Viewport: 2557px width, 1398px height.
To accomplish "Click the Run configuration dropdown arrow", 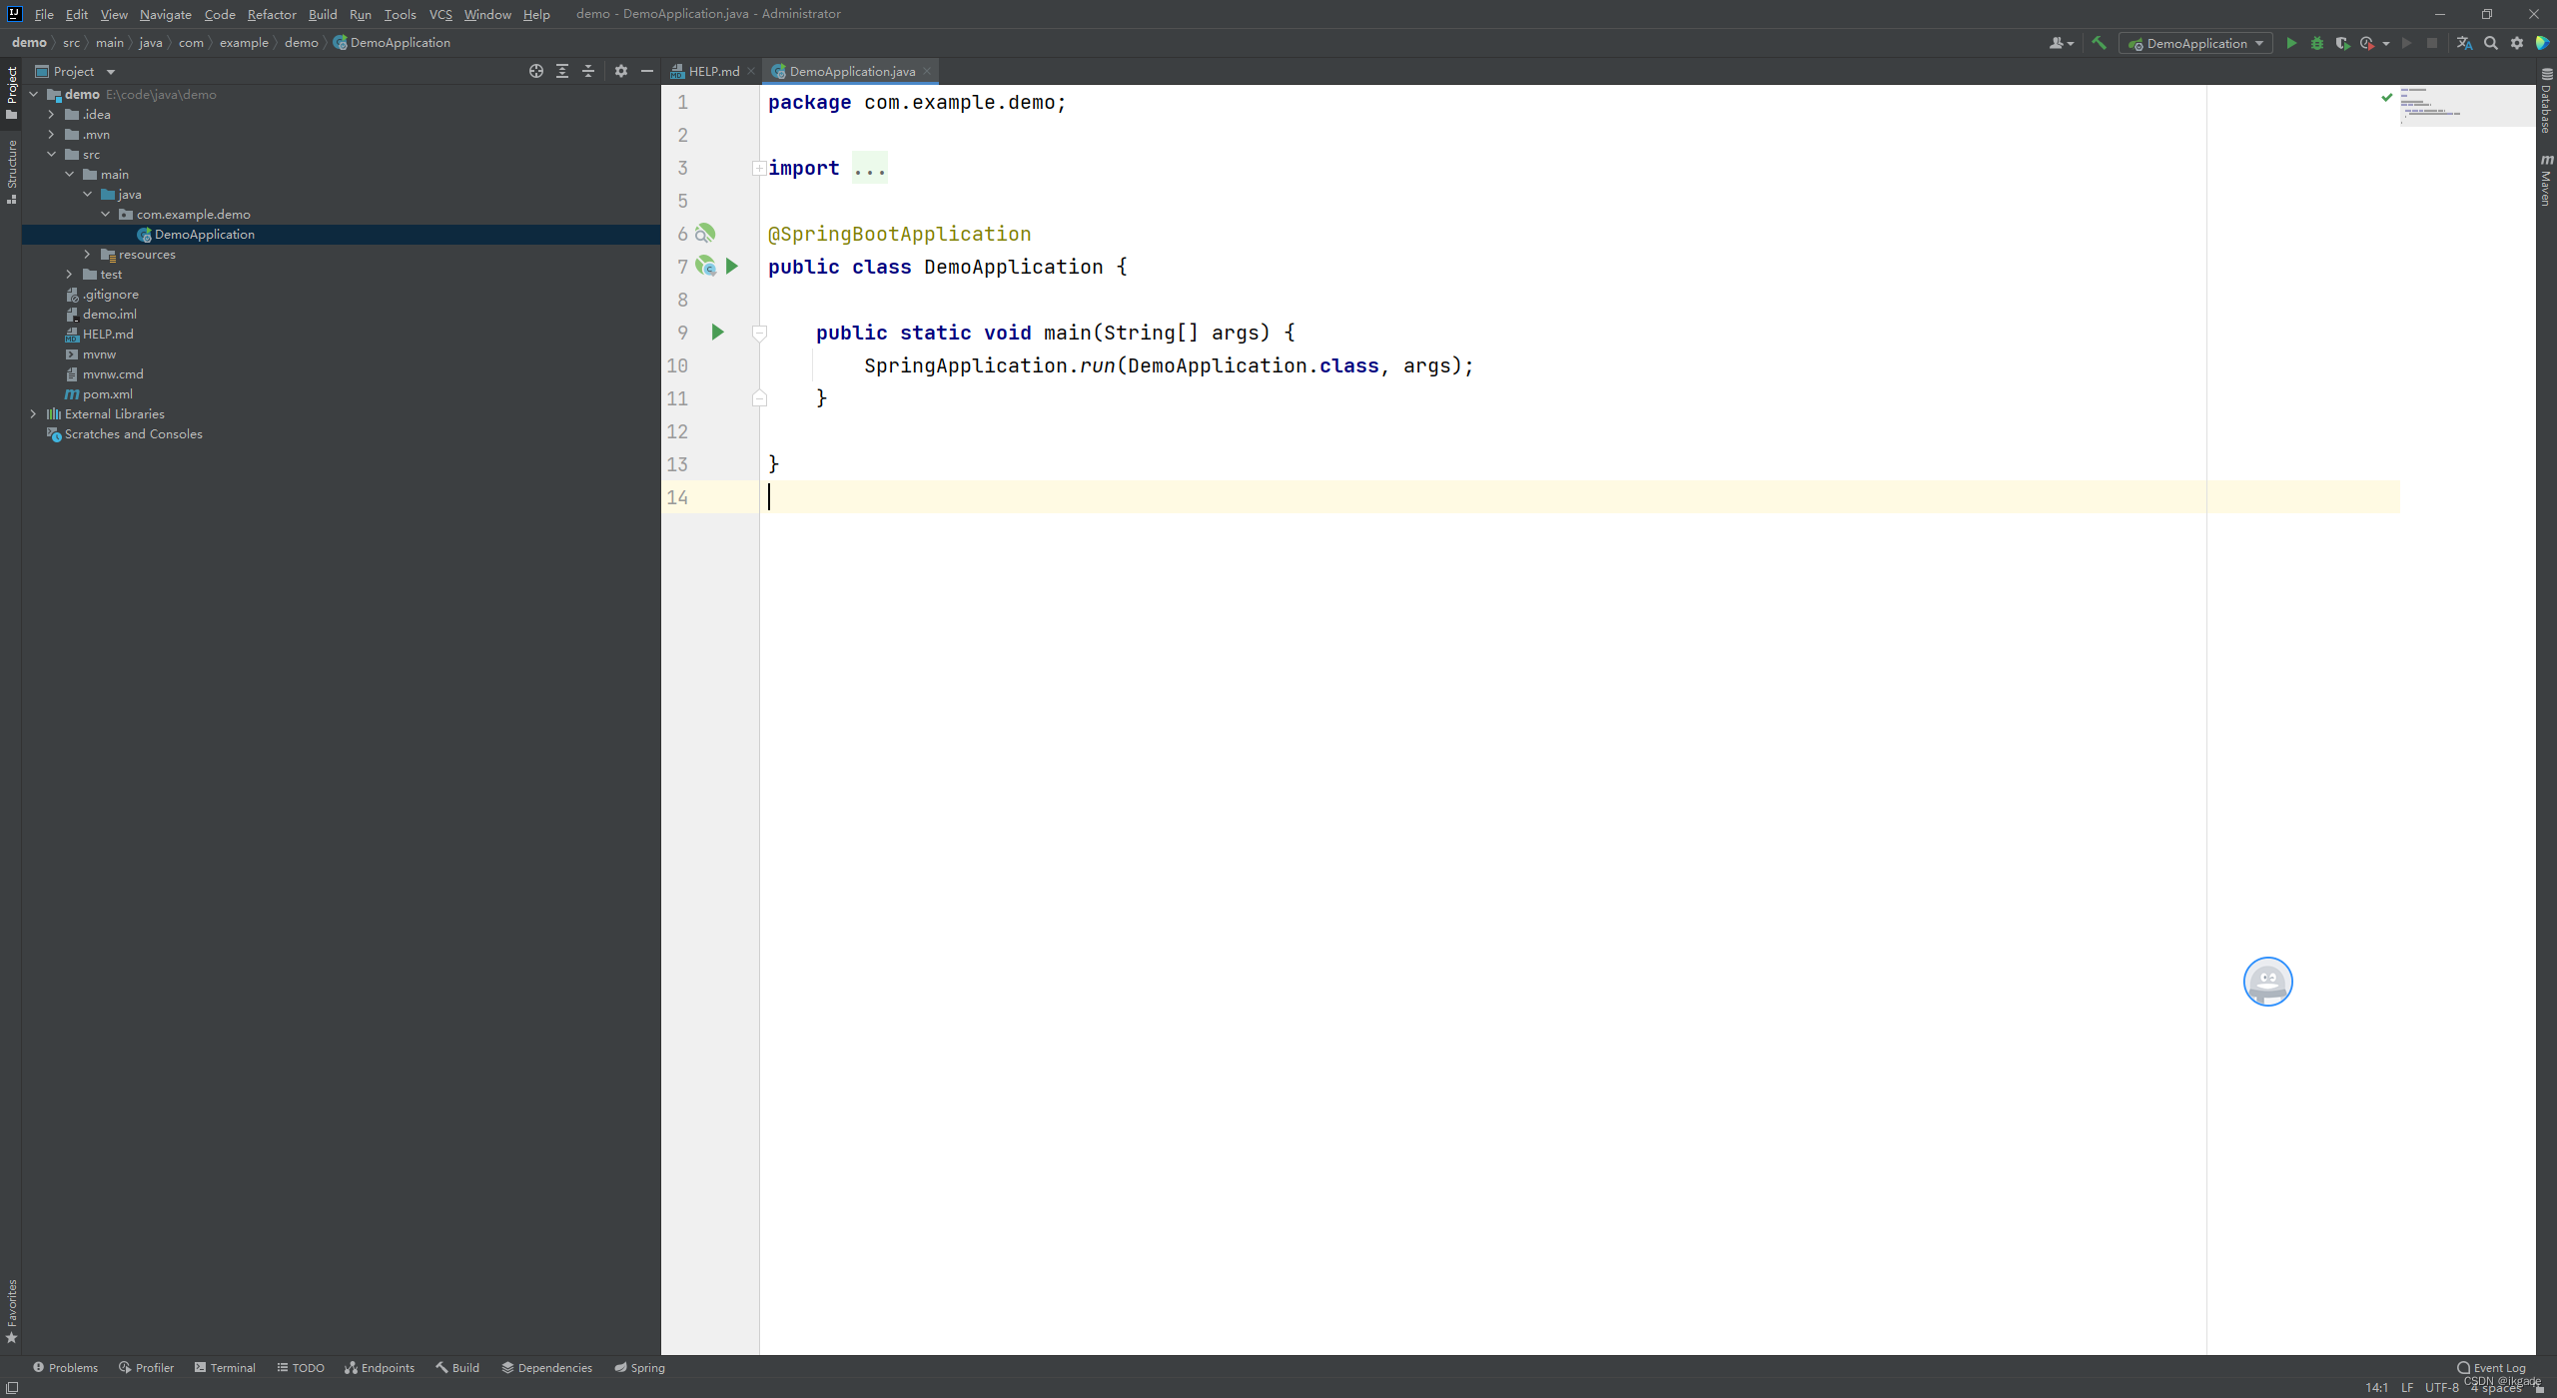I will coord(2255,43).
